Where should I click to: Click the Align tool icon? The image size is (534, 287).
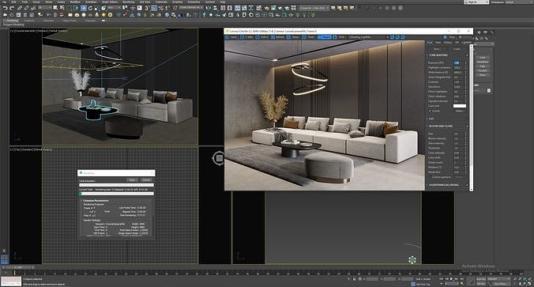(x=215, y=8)
